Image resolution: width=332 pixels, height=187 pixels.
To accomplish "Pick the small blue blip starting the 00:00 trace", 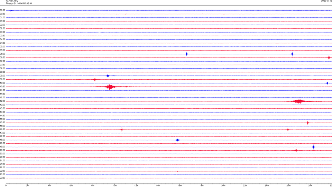I will tap(11, 10).
